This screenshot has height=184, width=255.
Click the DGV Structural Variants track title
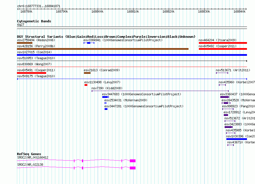(x=106, y=37)
